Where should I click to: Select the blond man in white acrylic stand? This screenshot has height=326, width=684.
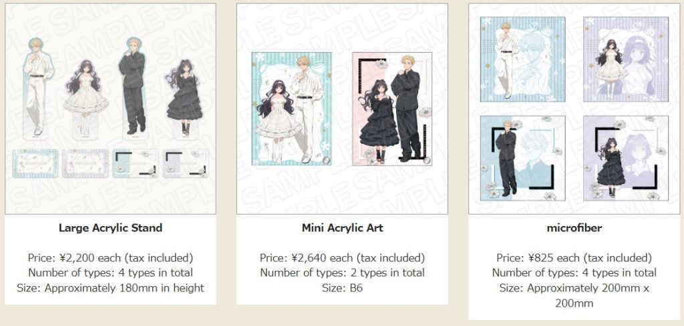pos(37,89)
